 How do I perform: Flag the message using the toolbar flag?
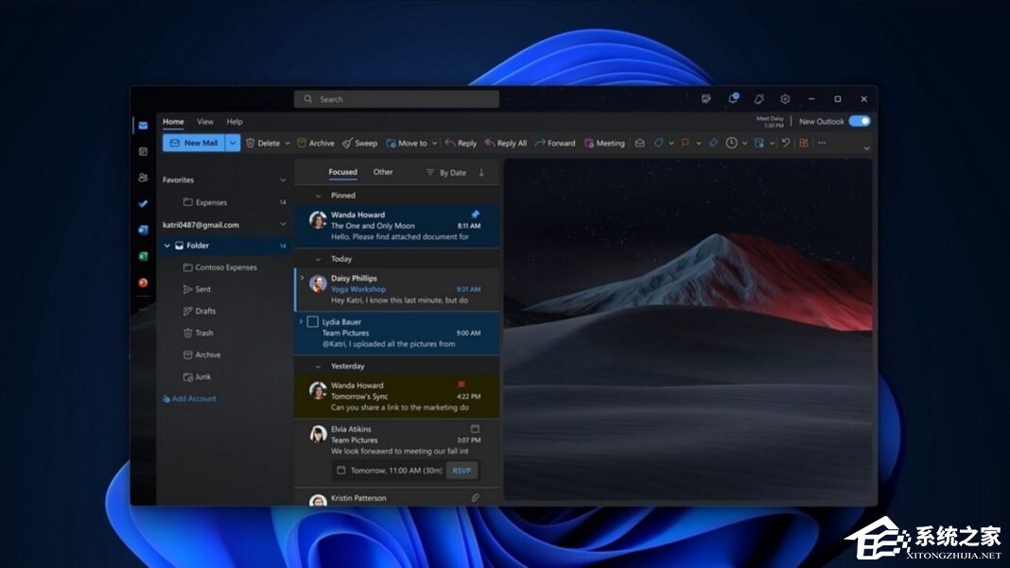tap(686, 143)
